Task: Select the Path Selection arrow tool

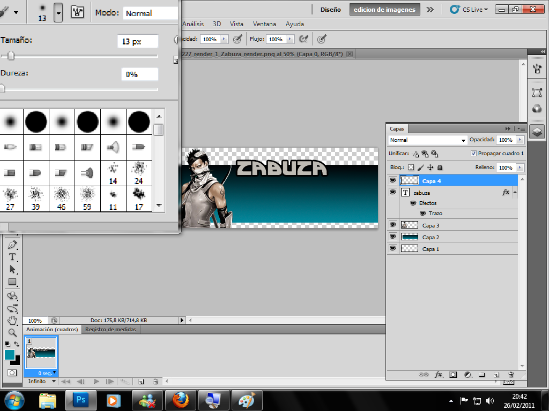Action: point(12,269)
